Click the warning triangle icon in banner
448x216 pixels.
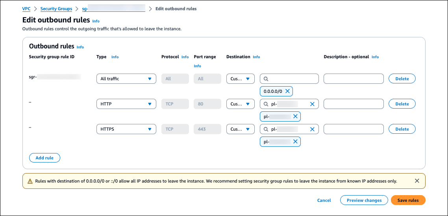[x=30, y=181]
